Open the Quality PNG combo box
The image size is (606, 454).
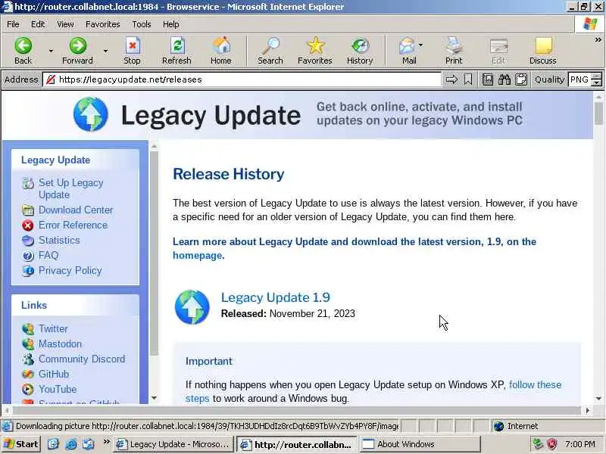click(x=585, y=79)
